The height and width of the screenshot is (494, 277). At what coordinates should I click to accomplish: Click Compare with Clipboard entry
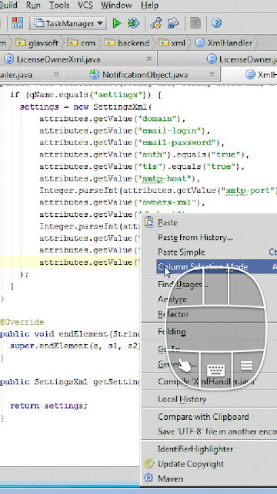click(x=203, y=417)
